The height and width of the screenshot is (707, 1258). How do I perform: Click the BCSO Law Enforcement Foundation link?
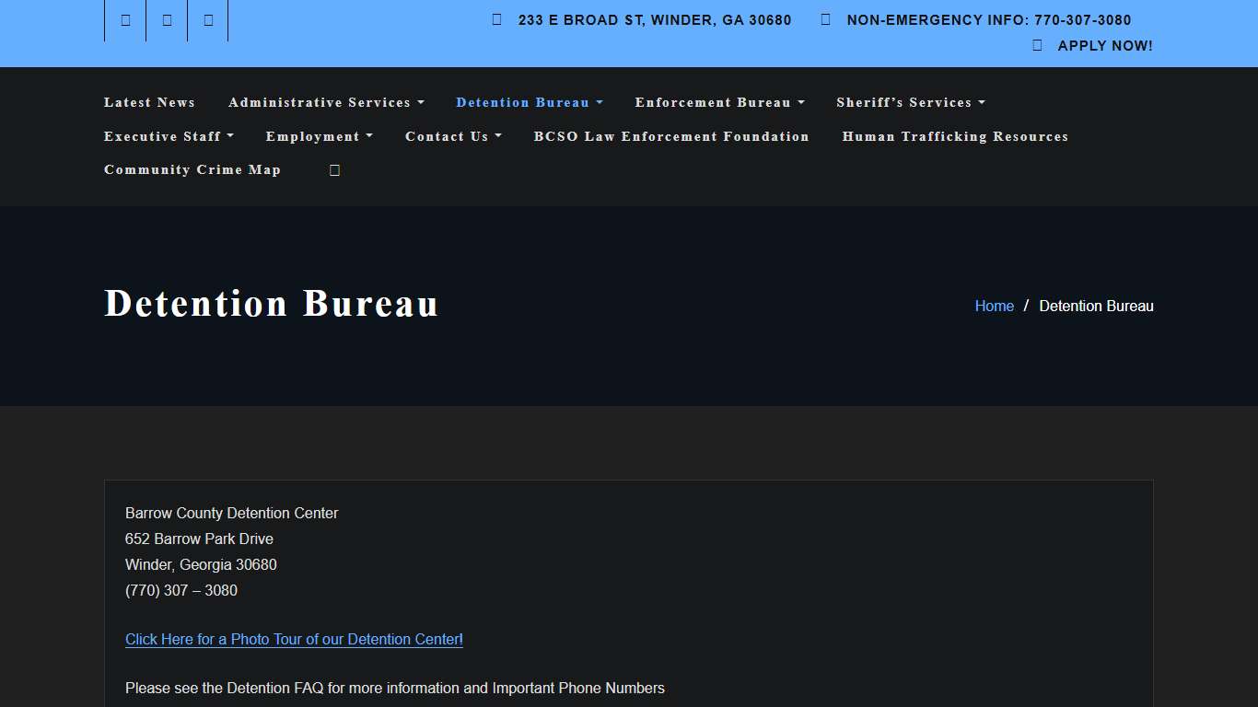pyautogui.click(x=671, y=136)
